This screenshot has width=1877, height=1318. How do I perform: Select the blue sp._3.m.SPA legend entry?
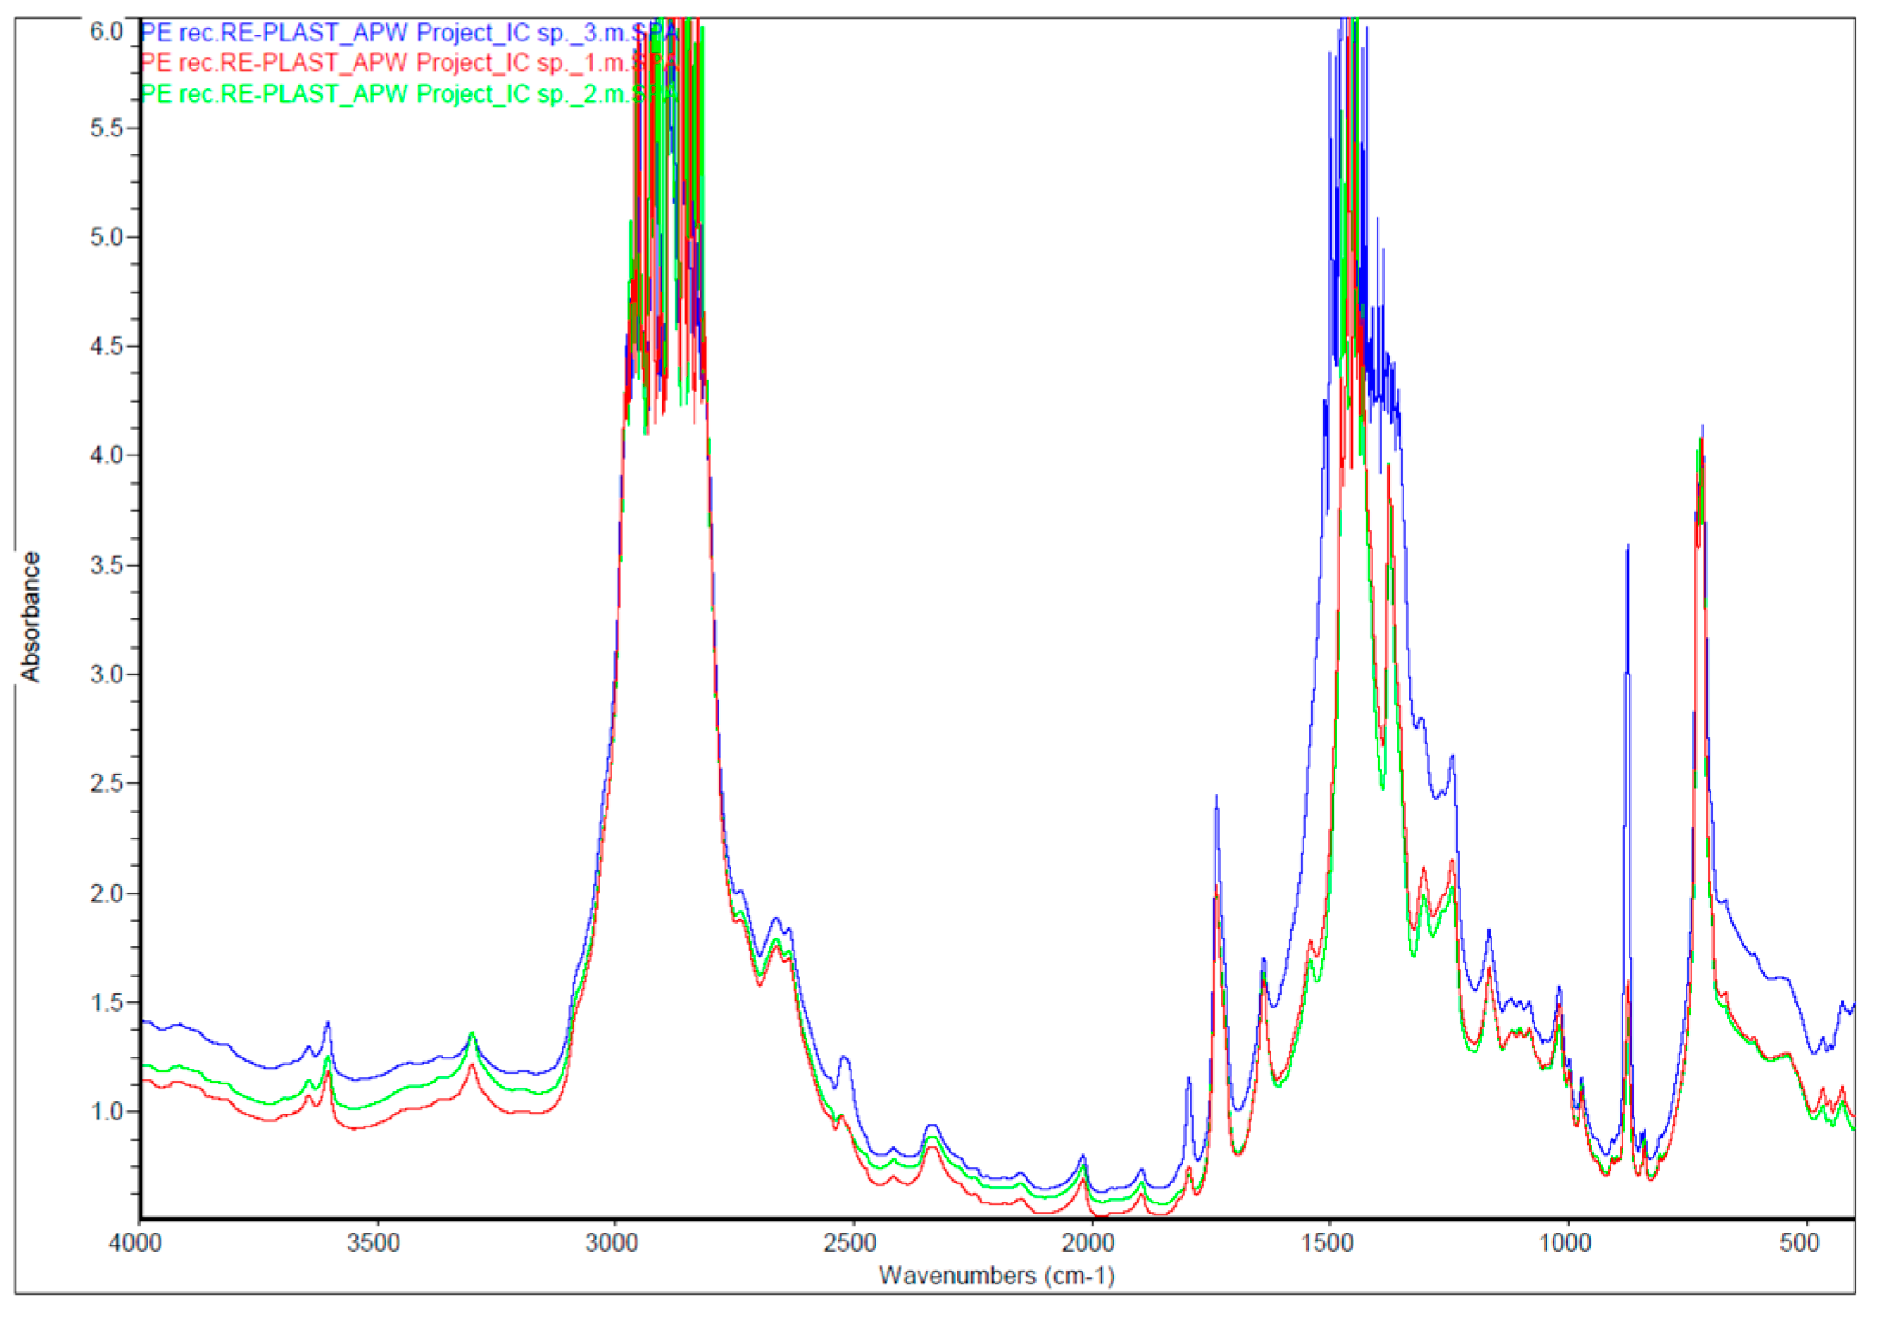pos(409,33)
